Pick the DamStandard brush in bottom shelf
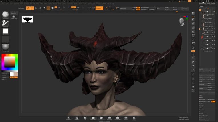Screen dimensions: 218x122 pos(118,118)
